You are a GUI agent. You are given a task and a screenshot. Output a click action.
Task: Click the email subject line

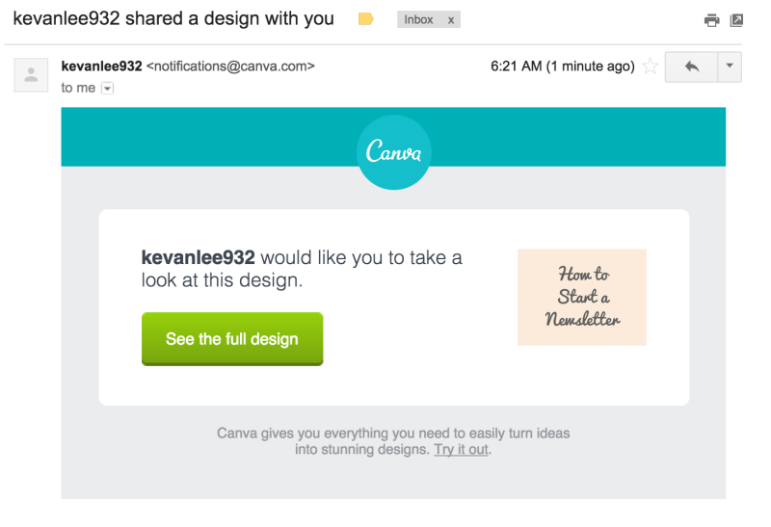click(173, 18)
